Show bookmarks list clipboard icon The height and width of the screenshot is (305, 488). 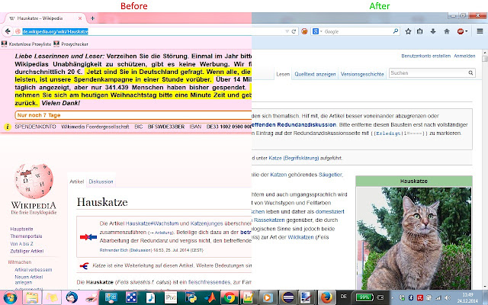pos(420,31)
